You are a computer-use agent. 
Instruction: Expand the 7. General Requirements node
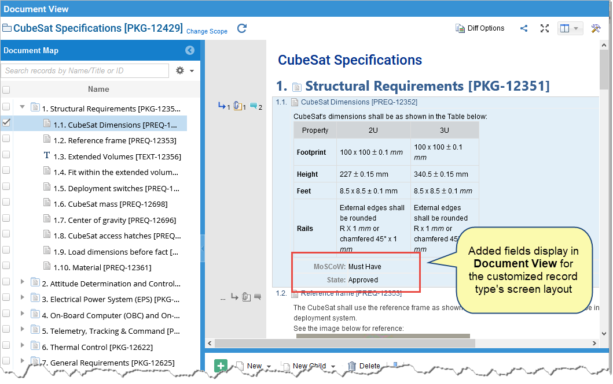[22, 360]
